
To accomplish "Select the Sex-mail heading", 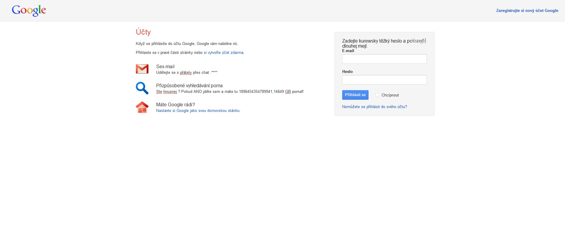I will click(x=165, y=67).
